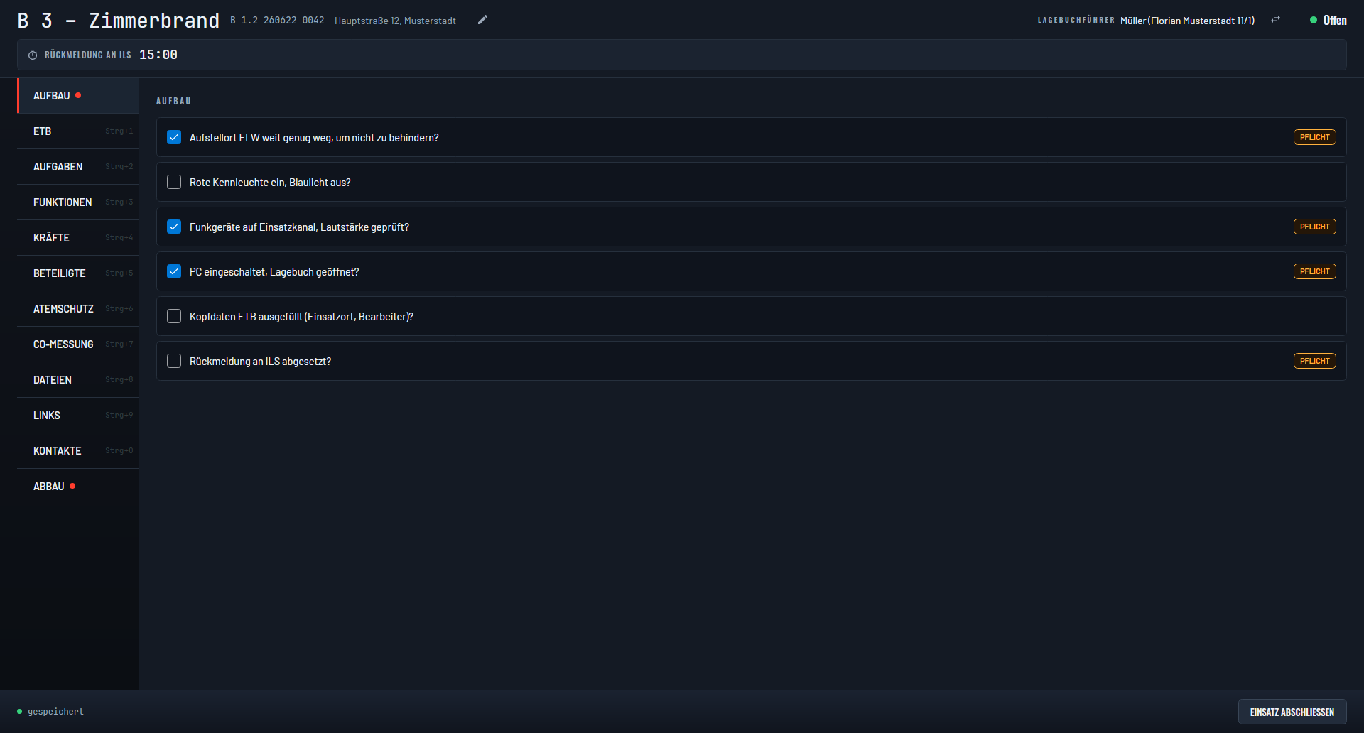Open the Kräfte sidebar tab

78,238
